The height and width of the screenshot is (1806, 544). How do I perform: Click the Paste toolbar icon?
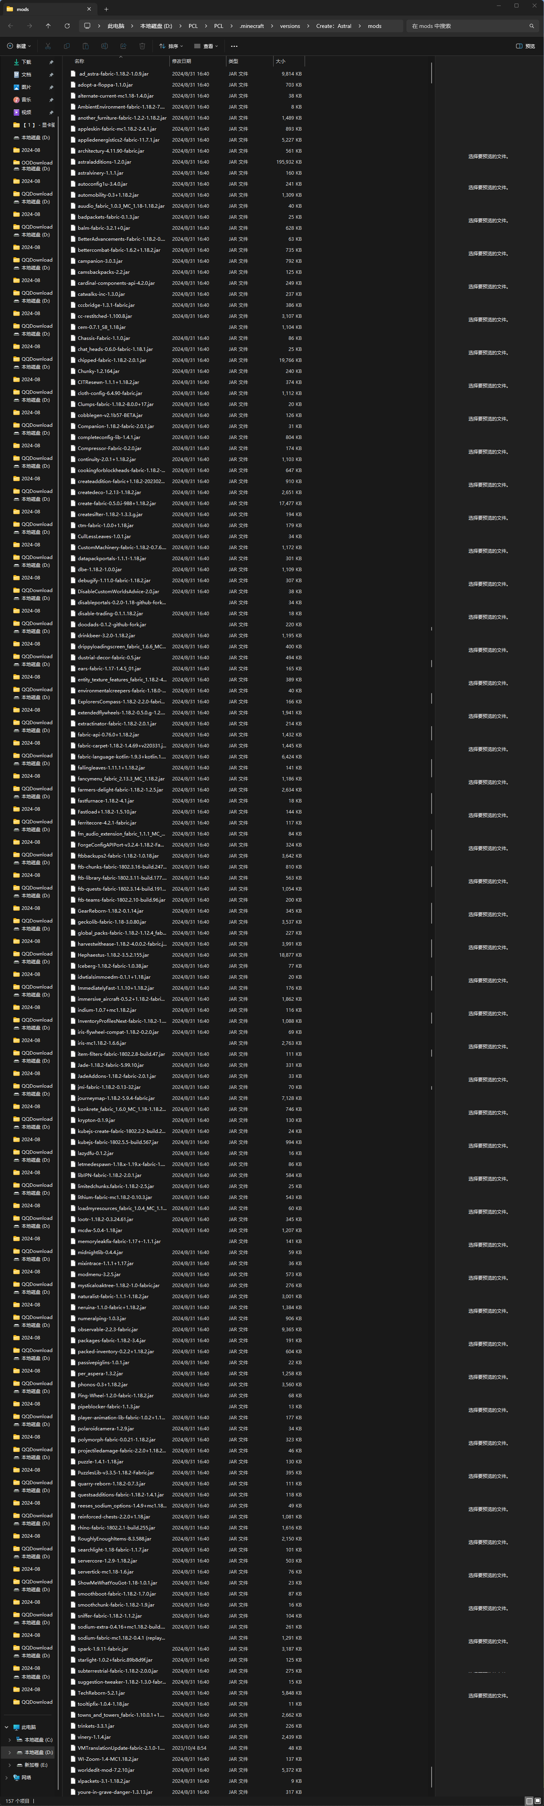pos(85,46)
